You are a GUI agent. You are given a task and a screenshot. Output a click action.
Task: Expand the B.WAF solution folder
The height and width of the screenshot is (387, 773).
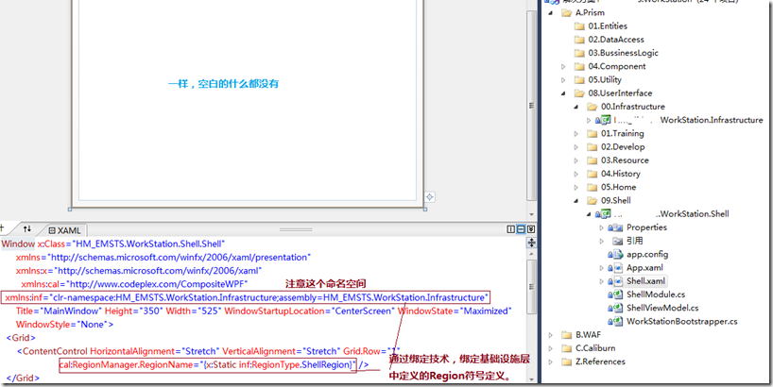(x=551, y=335)
